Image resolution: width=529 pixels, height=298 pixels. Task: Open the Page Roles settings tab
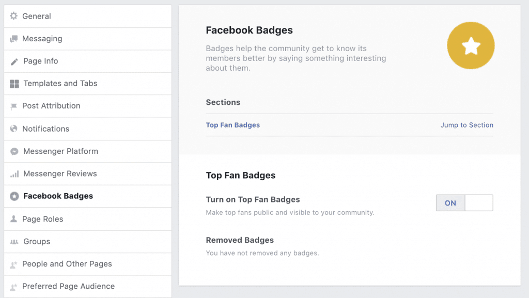point(88,219)
